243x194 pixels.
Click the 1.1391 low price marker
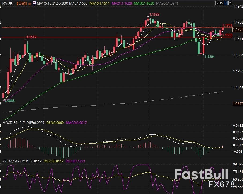tap(210, 57)
